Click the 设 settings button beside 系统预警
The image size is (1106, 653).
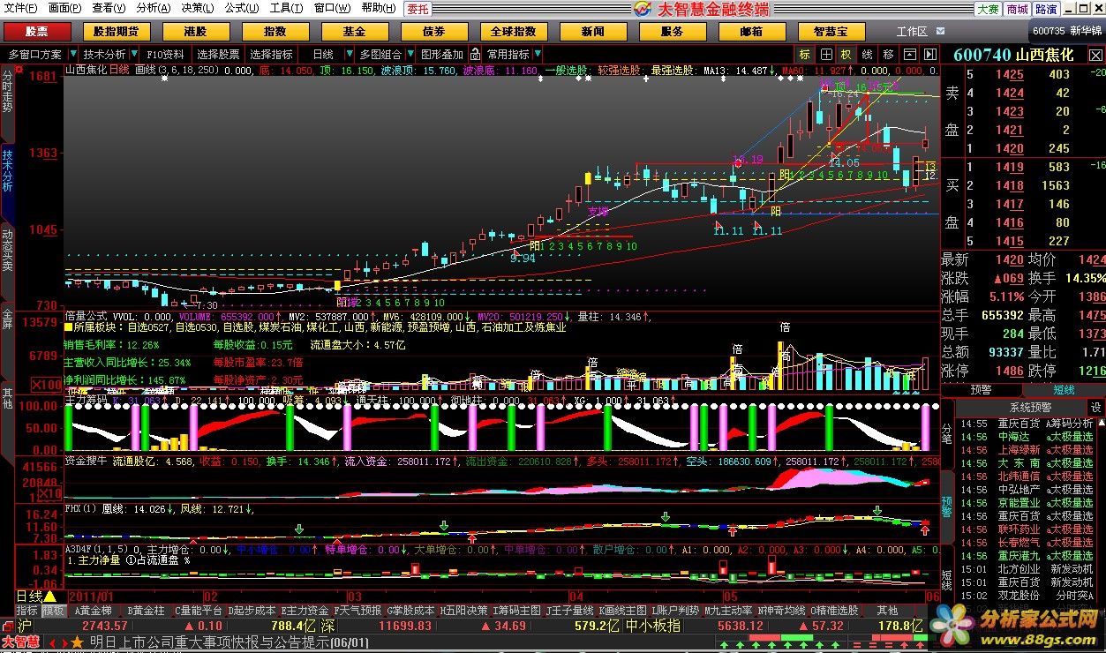[1095, 408]
